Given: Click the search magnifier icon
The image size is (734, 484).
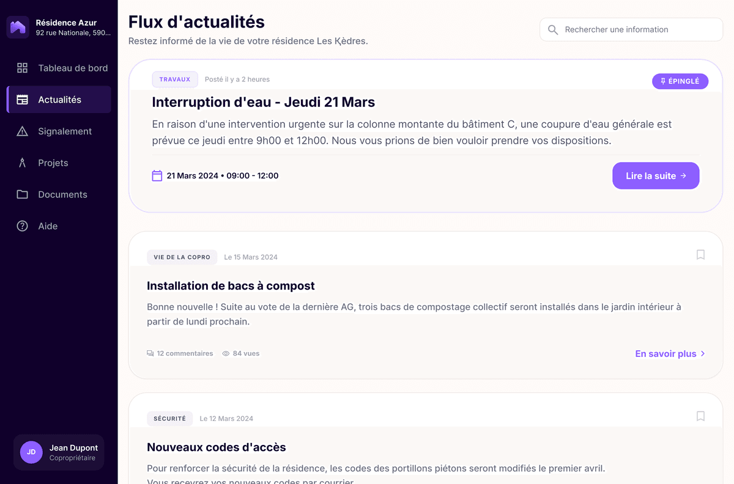Looking at the screenshot, I should click(x=553, y=30).
